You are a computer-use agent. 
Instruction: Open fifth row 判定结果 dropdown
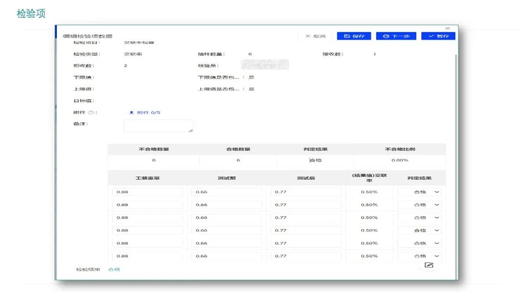tap(419, 243)
